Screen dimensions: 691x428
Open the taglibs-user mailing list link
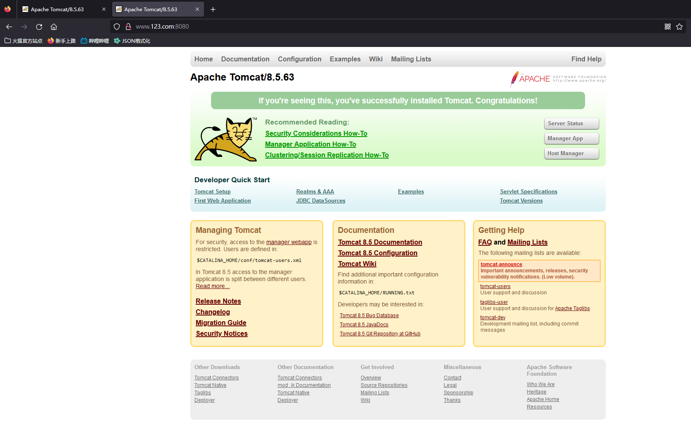[x=494, y=302]
